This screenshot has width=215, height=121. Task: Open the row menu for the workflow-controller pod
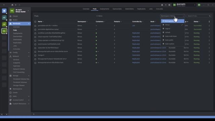(x=209, y=33)
